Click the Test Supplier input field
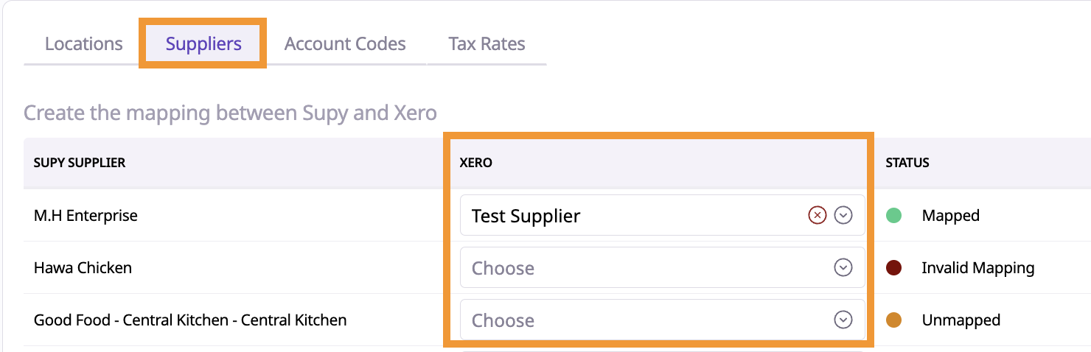This screenshot has height=352, width=1091. (x=627, y=215)
